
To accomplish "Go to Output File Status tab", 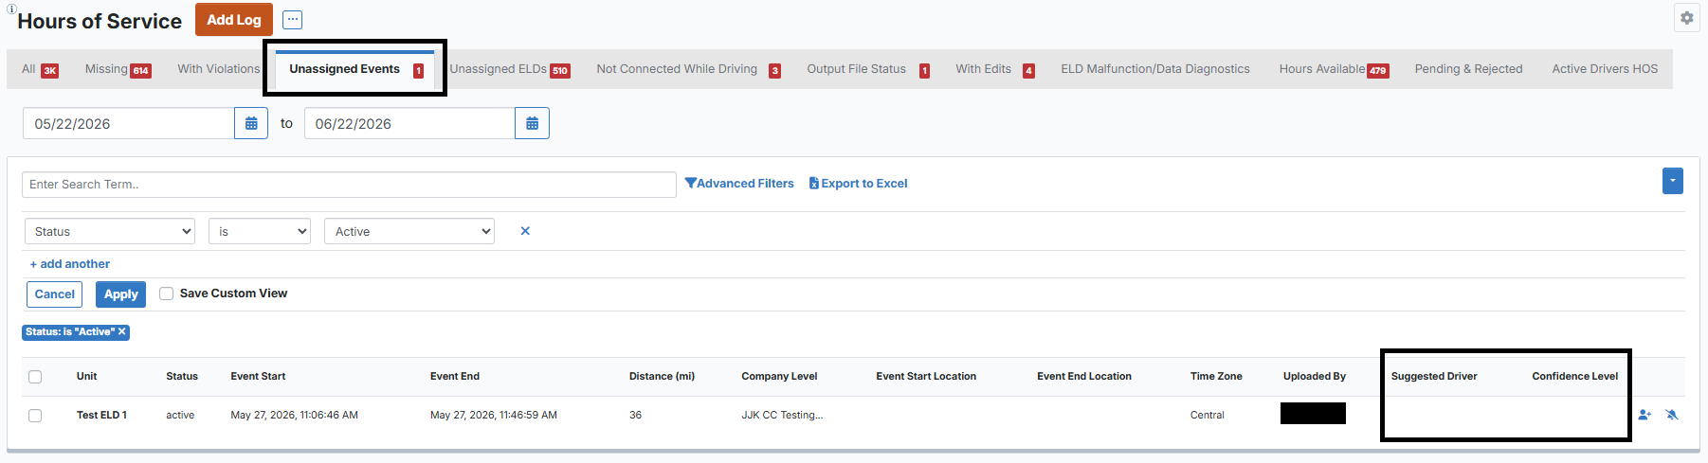I will 868,69.
